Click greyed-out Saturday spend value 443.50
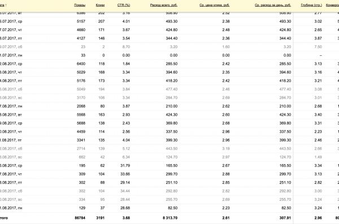The image size is (339, 224). coord(172,148)
